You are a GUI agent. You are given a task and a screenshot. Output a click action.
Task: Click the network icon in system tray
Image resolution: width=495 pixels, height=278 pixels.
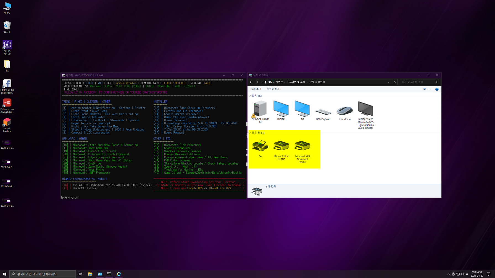coord(458,274)
